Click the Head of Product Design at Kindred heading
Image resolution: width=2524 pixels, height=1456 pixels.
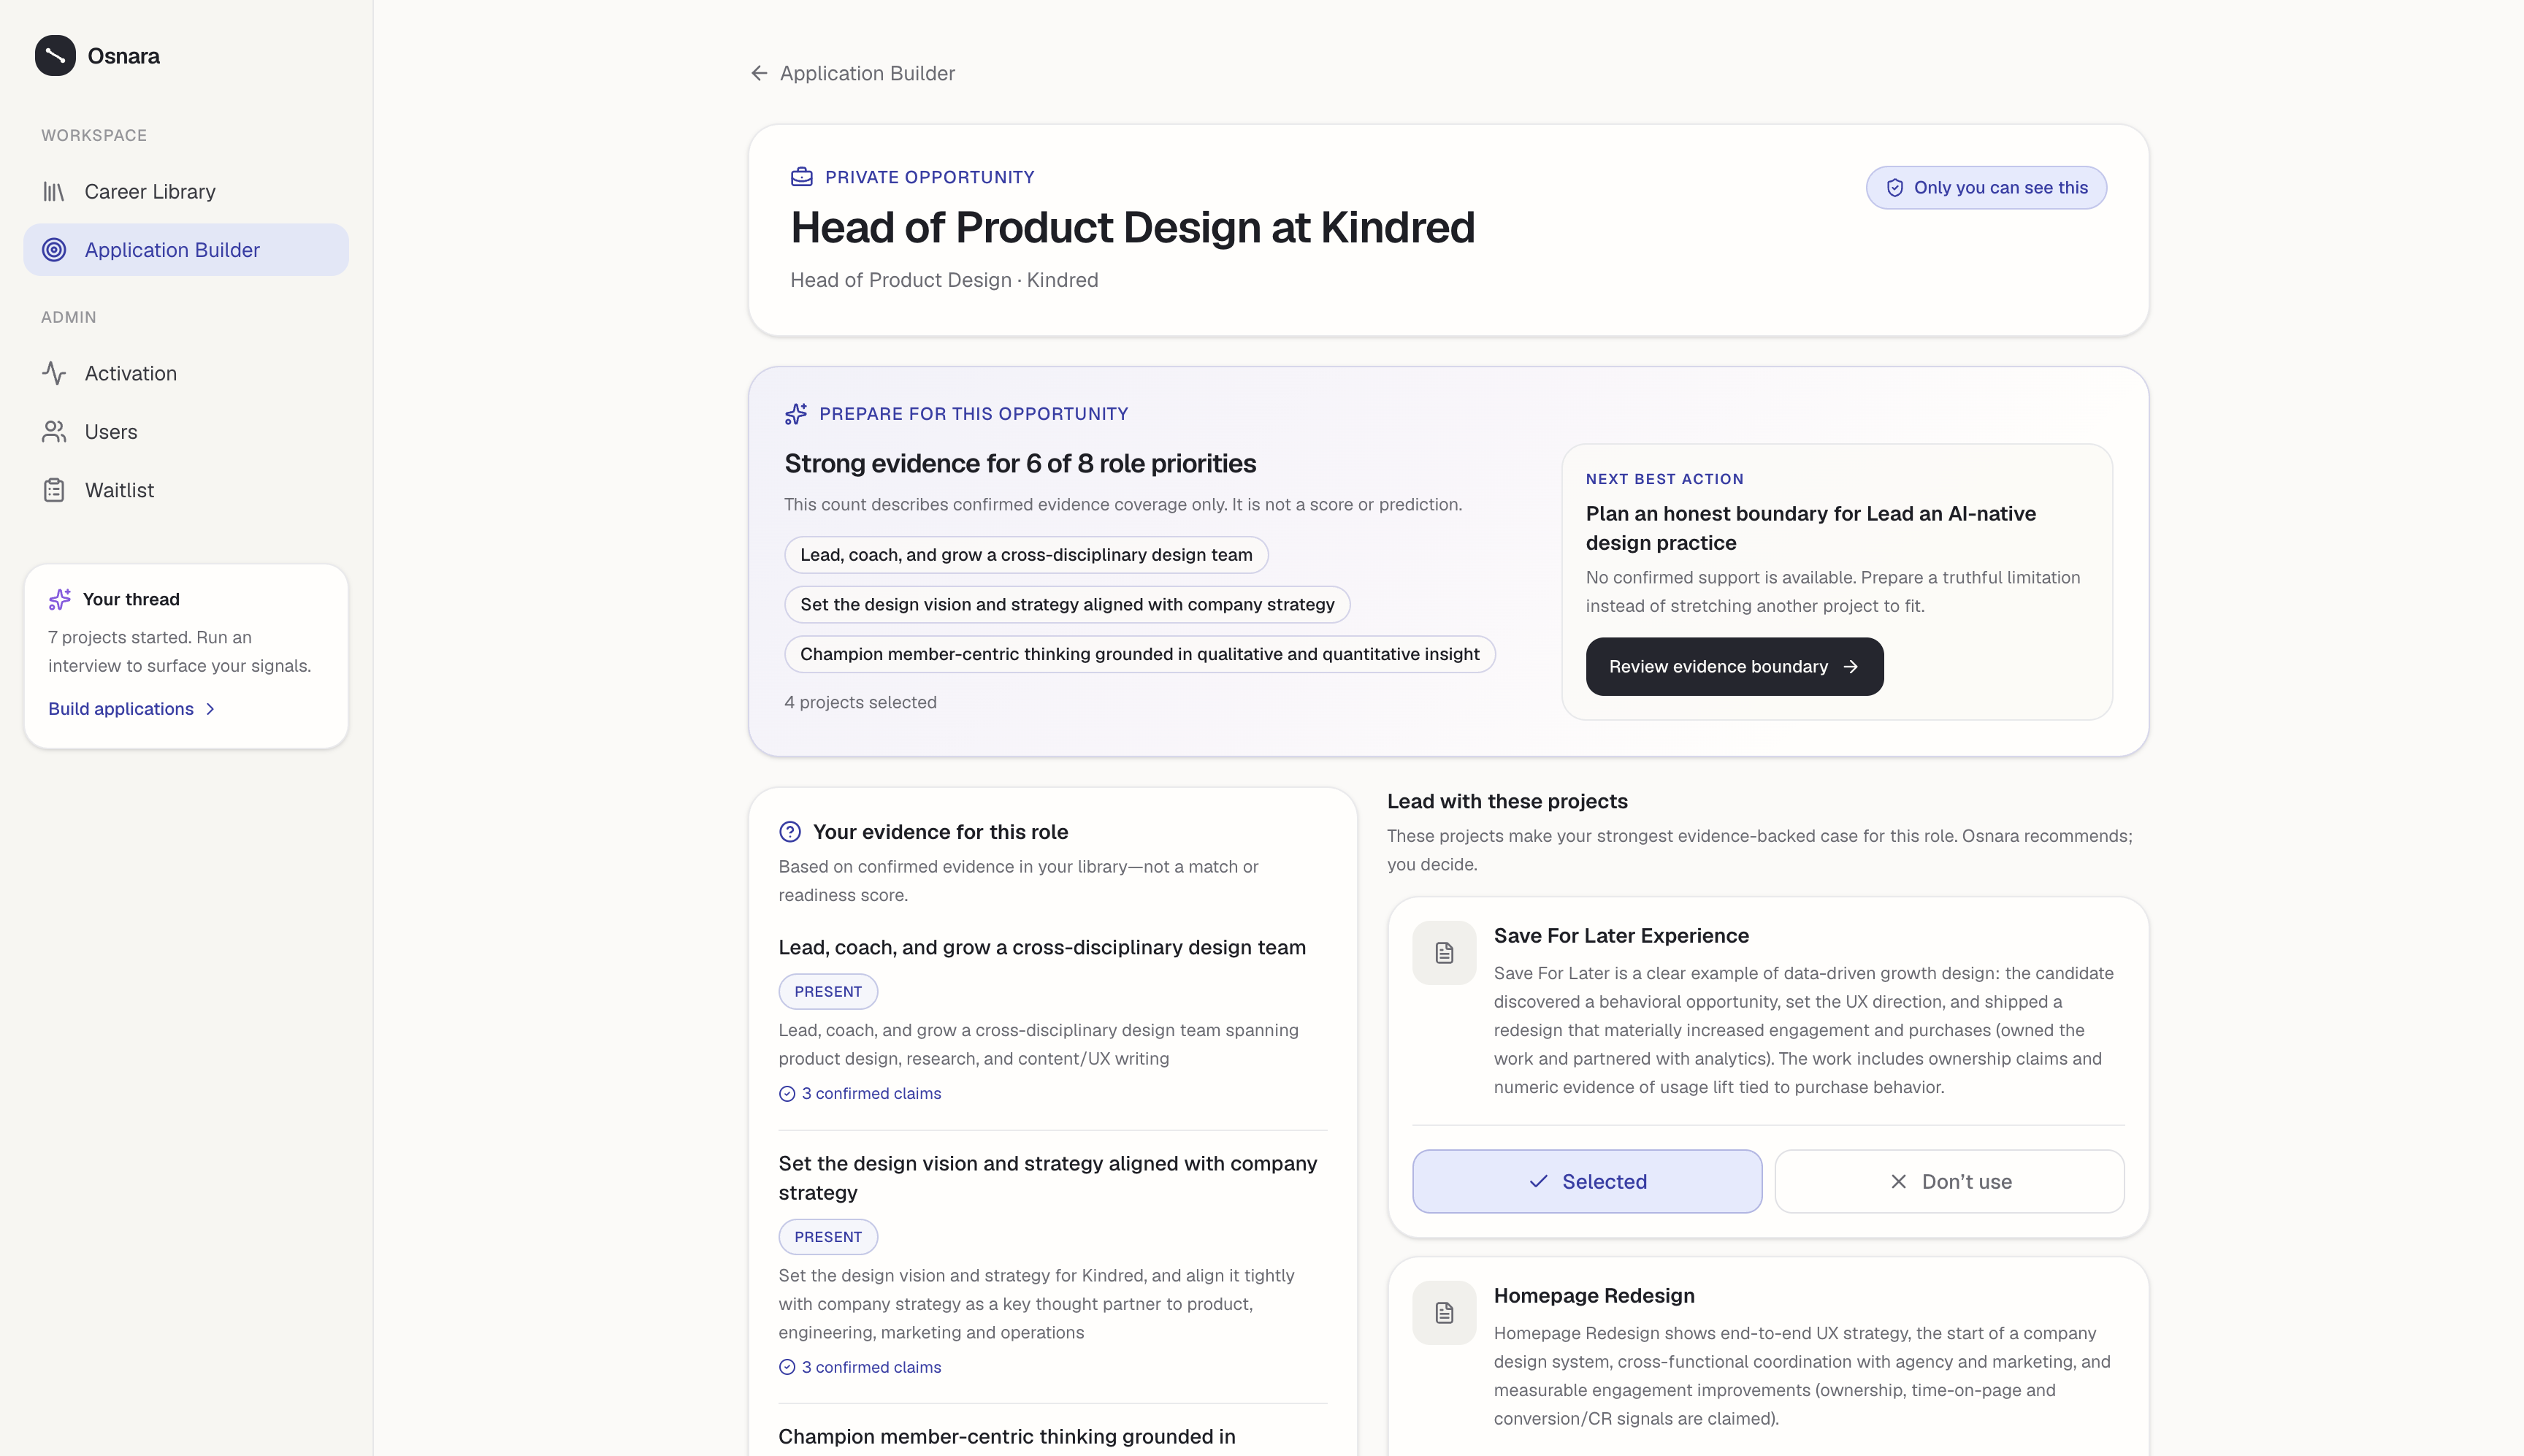click(1132, 228)
